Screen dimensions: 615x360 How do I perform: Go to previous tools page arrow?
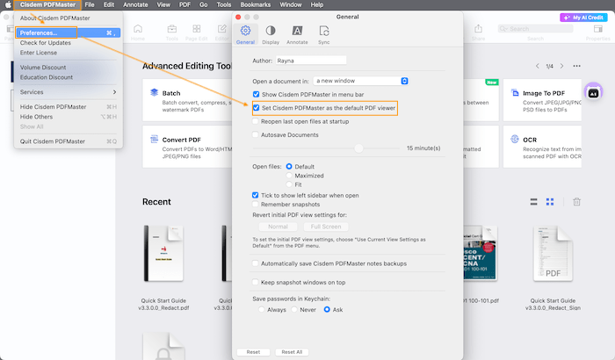pos(538,66)
